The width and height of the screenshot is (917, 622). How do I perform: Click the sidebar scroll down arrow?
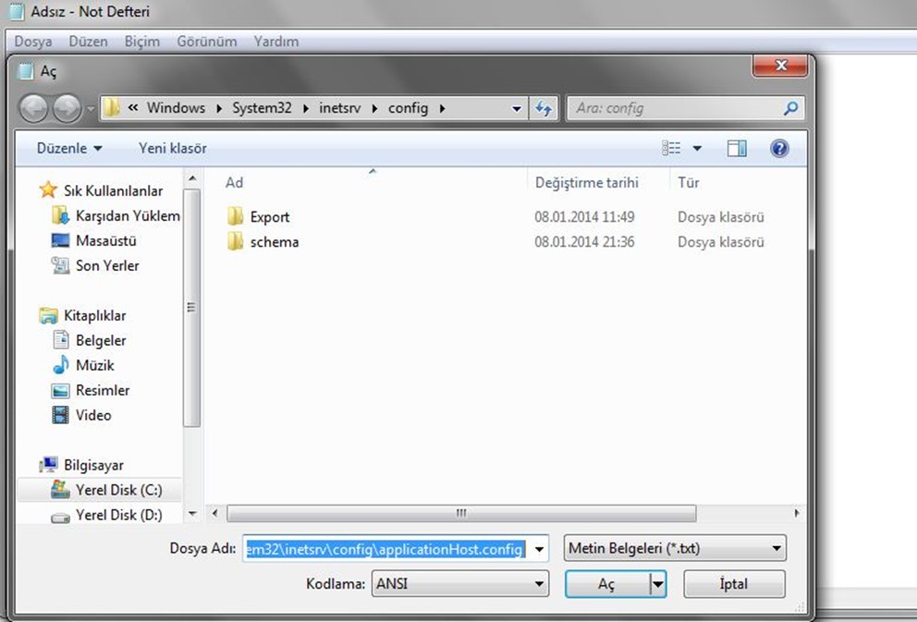click(x=192, y=514)
